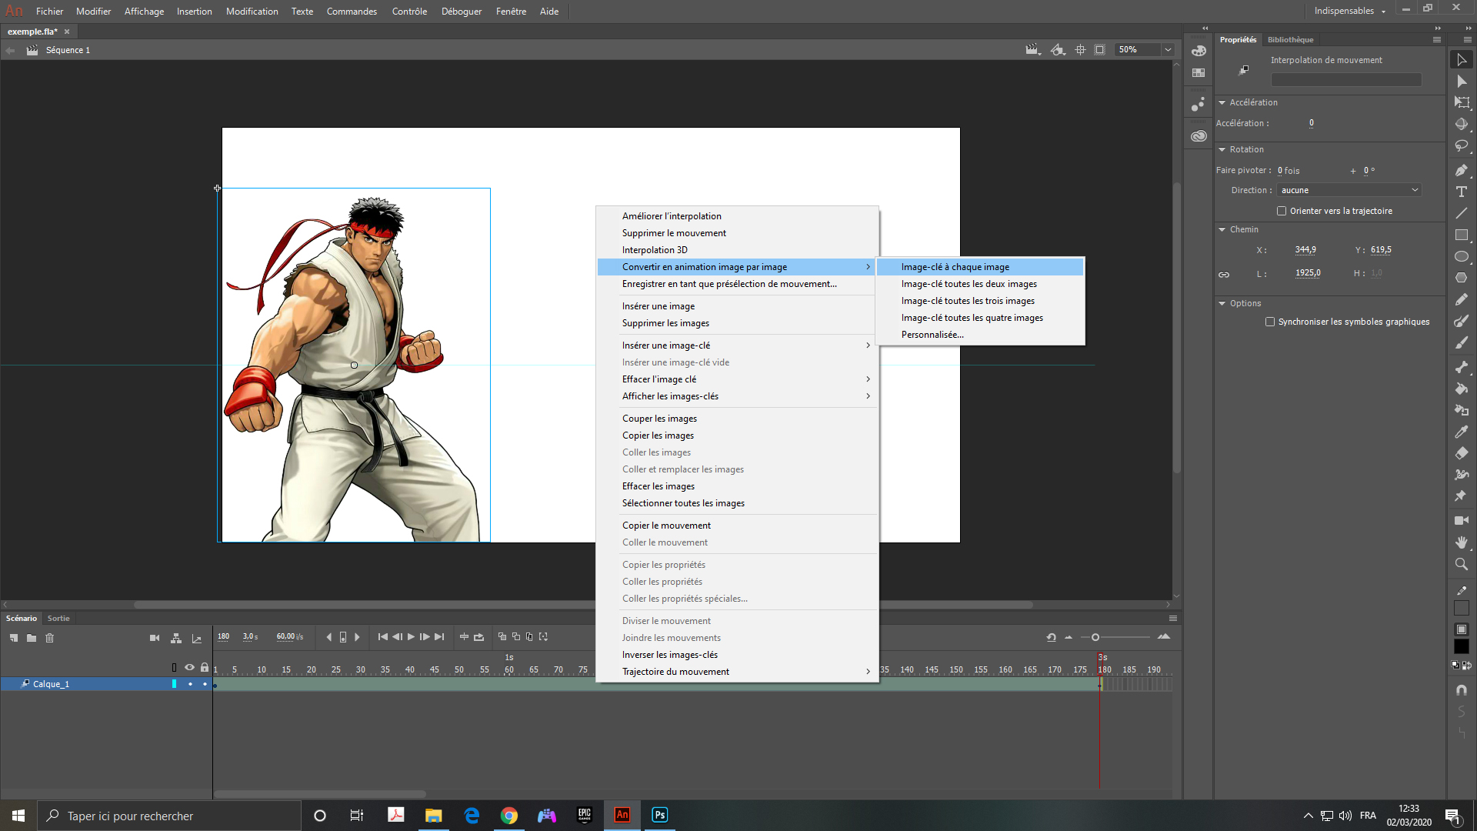Click Personnalisée... in the submenu
This screenshot has width=1477, height=831.
coord(932,335)
